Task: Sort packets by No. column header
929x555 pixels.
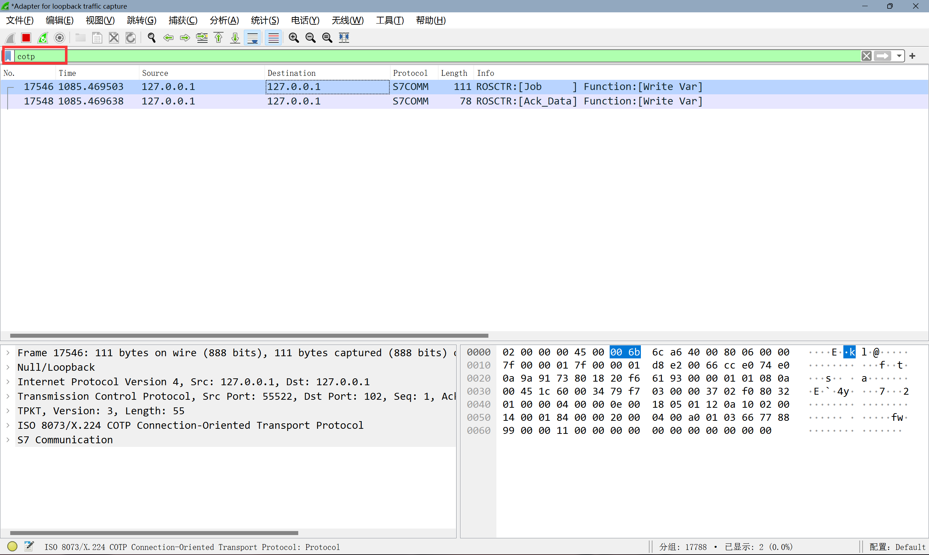Action: (x=28, y=73)
